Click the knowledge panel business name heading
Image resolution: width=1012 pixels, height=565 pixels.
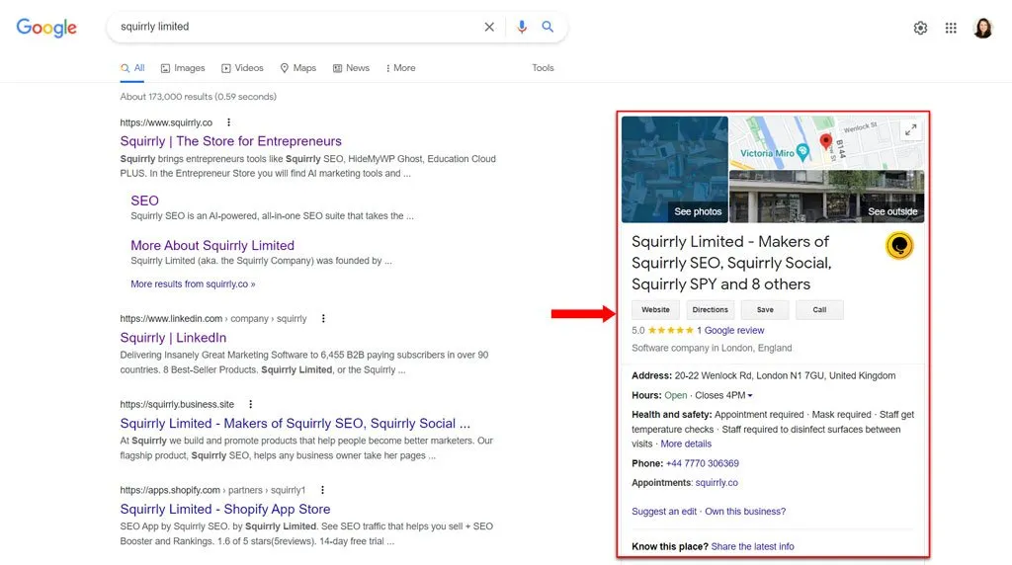click(731, 263)
